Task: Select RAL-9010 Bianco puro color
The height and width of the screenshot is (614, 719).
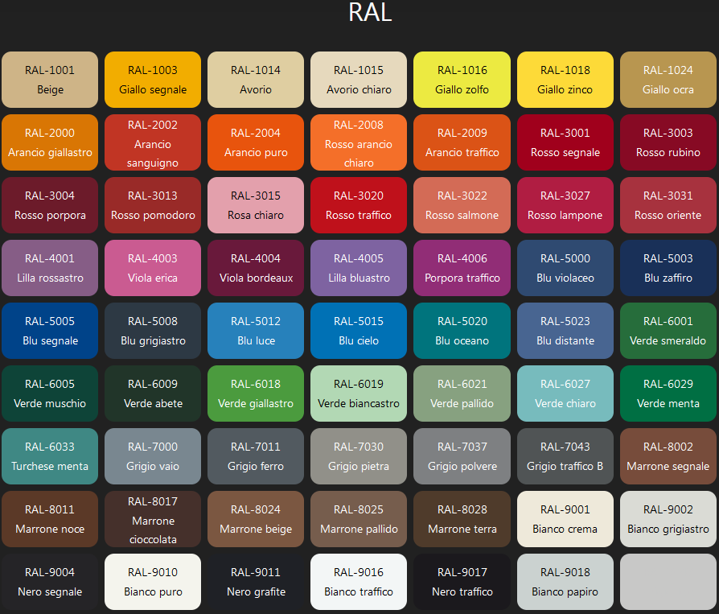Action: [153, 582]
